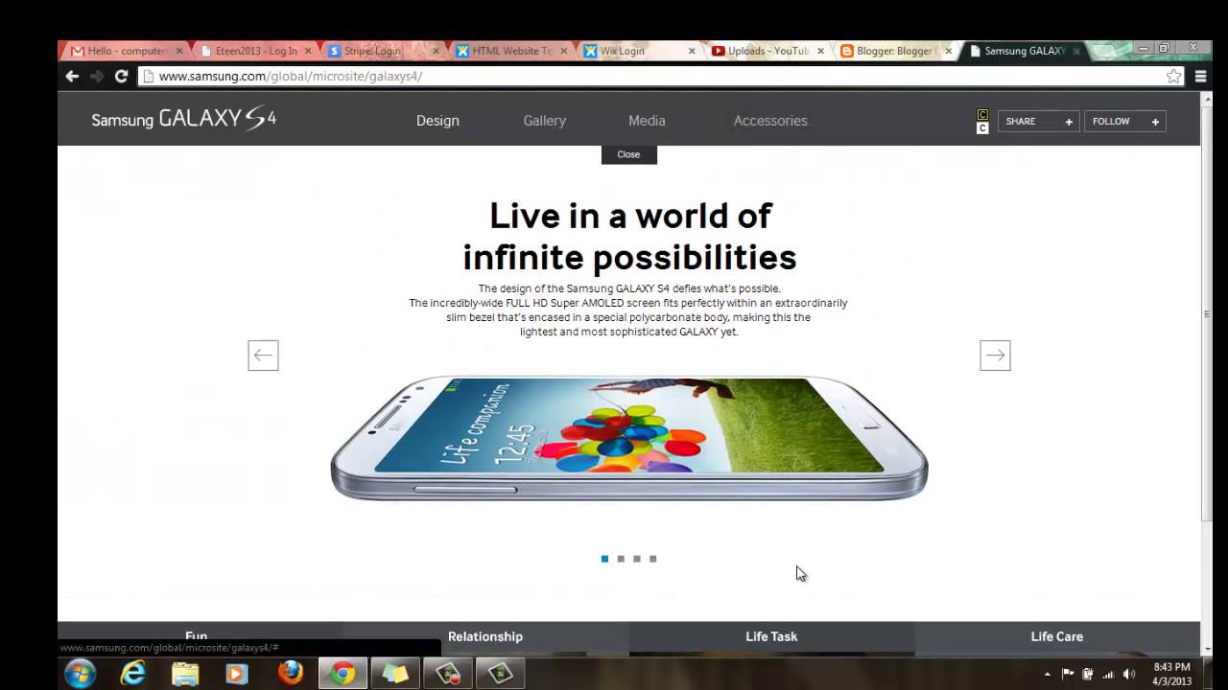Image resolution: width=1228 pixels, height=690 pixels.
Task: Switch to the Eteen2013 - Log In tab
Action: (254, 51)
